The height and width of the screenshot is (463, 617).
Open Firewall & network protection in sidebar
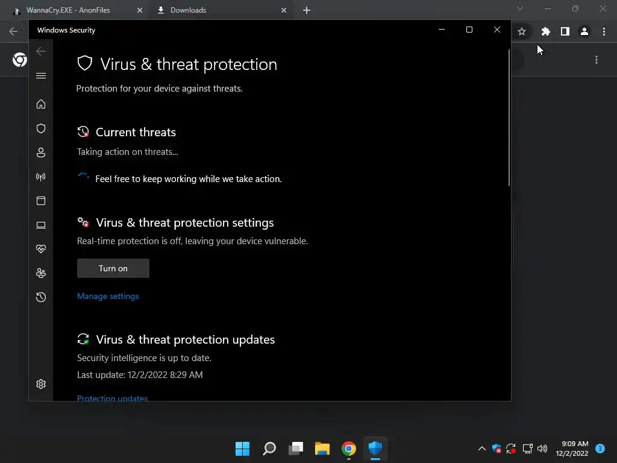(41, 177)
